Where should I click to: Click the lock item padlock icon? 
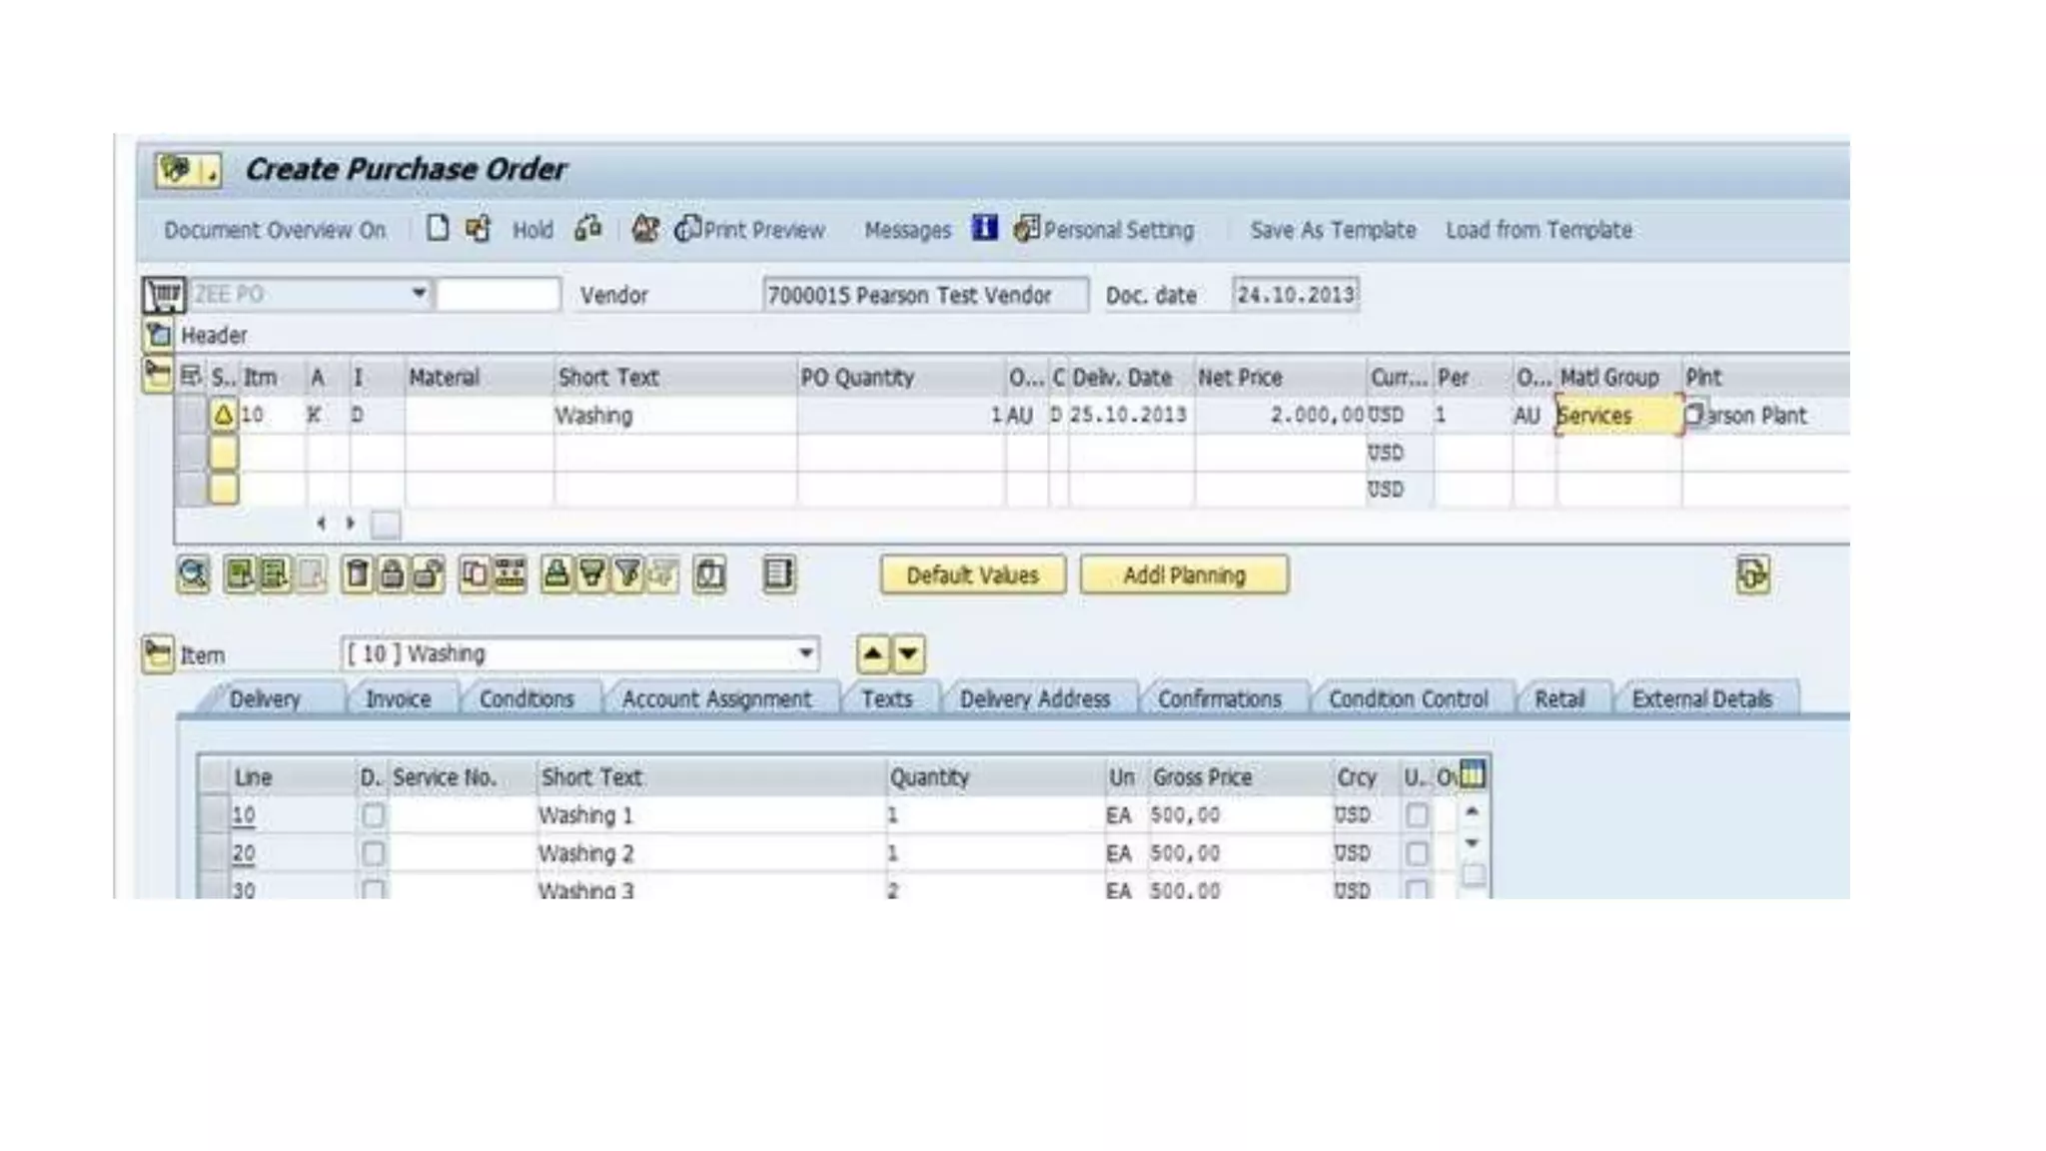[393, 575]
